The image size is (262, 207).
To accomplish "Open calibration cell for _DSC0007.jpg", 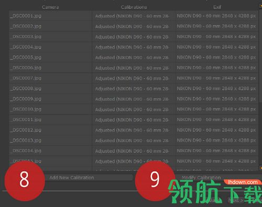I will tap(134, 78).
